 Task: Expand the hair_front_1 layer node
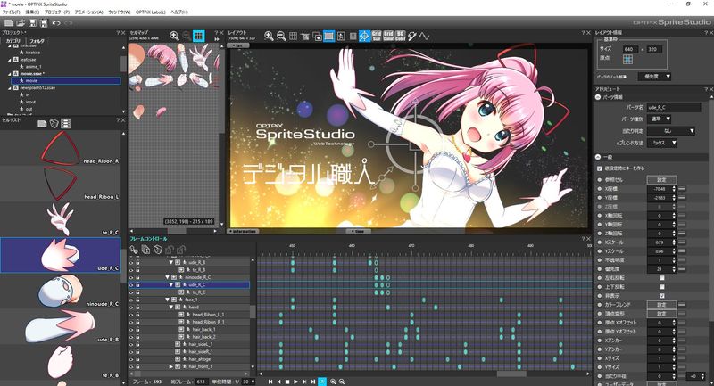click(x=170, y=366)
